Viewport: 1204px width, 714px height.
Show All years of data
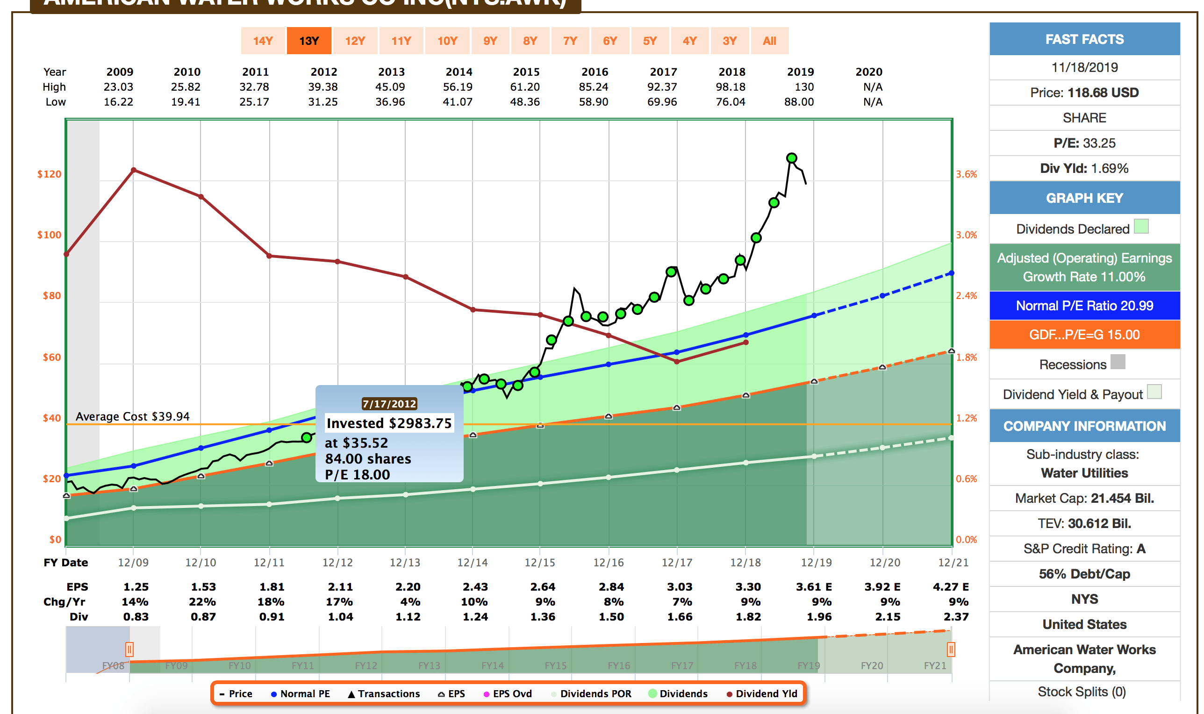pos(769,41)
